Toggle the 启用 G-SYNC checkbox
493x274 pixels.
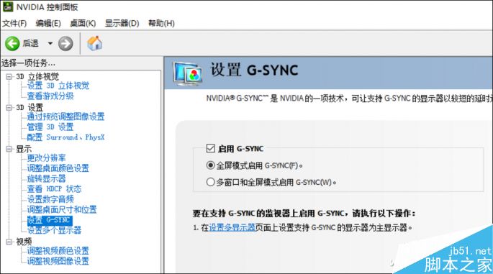click(x=210, y=148)
